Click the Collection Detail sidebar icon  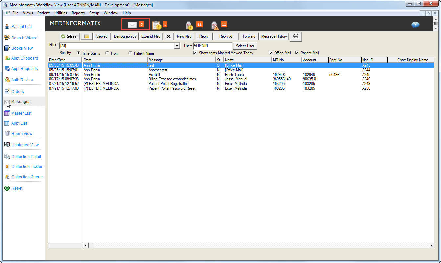(7, 156)
